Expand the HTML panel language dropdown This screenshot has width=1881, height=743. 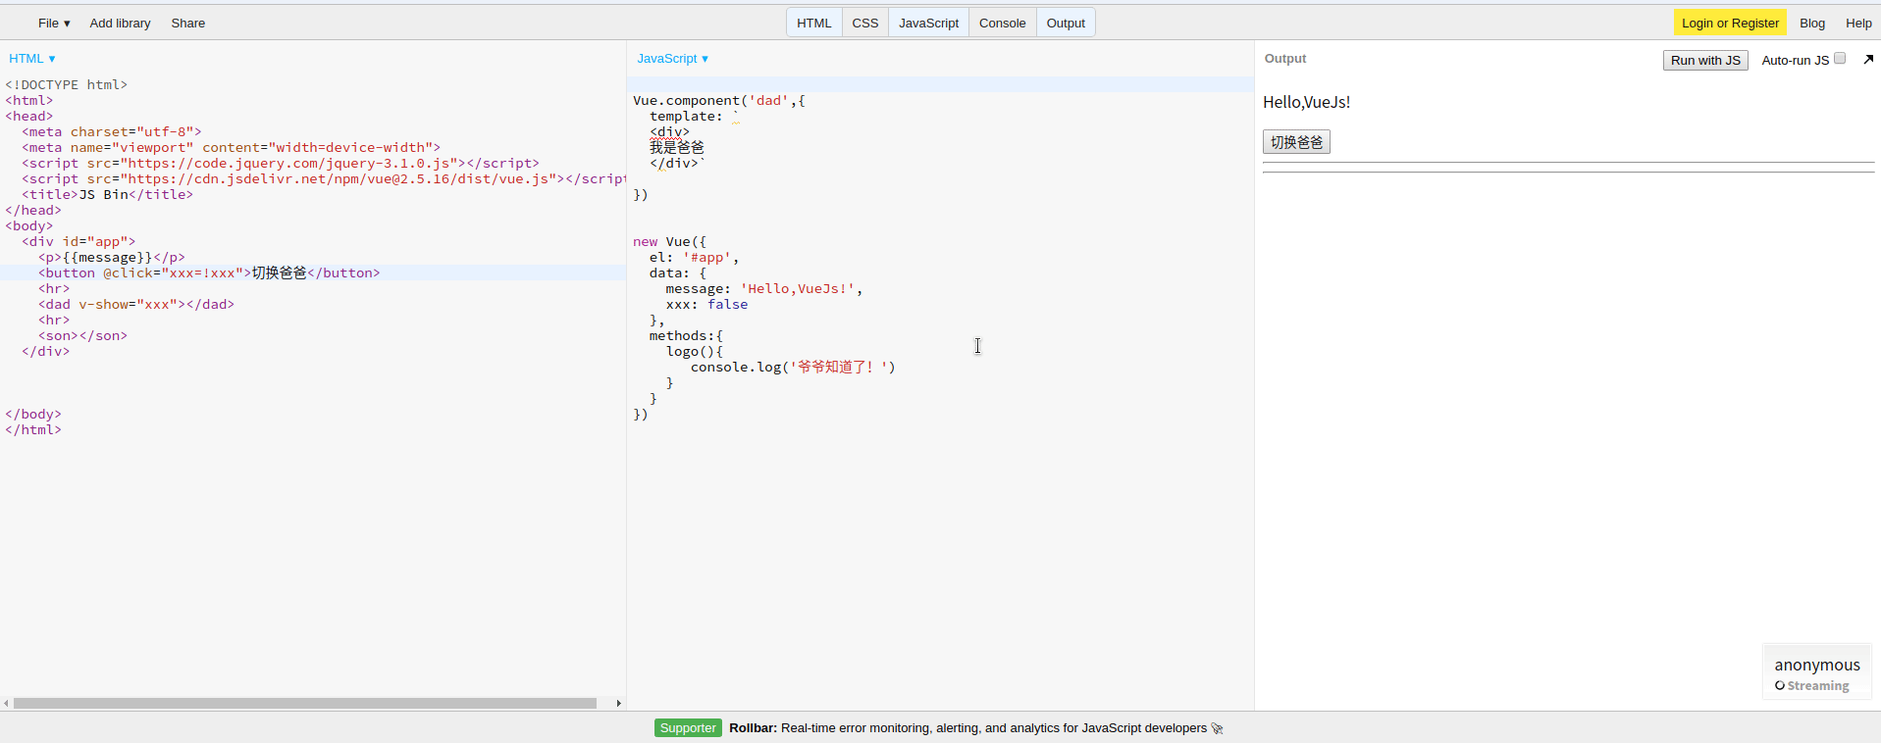32,59
